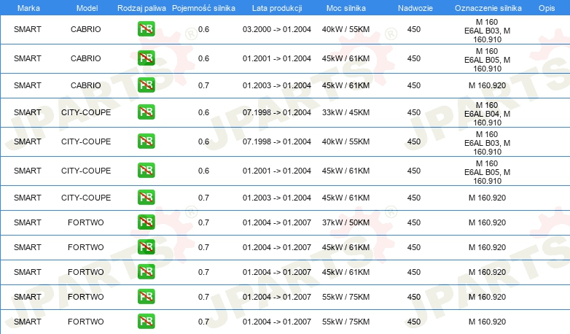
Task: Click 40kW / 55KM in CABRIO row
Action: coord(345,29)
